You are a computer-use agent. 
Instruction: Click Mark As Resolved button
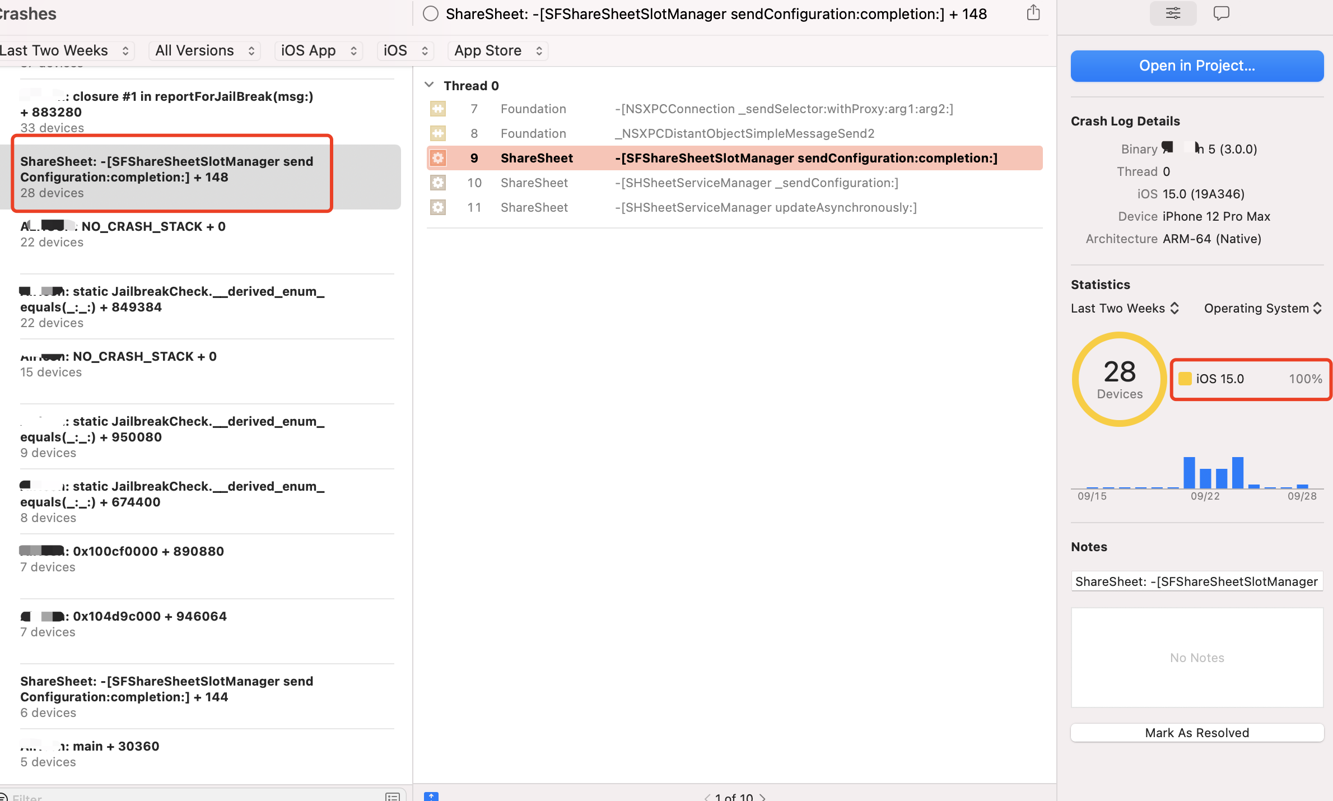click(1197, 733)
